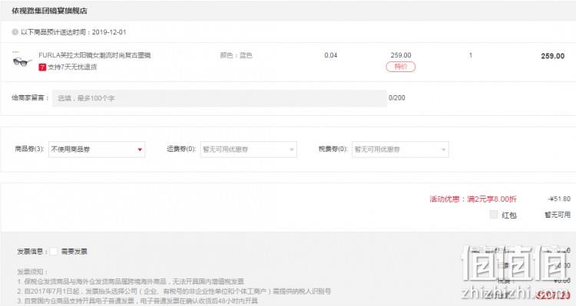Click the store name 依视路集团镜宴旗舰店
This screenshot has width=576, height=306.
49,11
